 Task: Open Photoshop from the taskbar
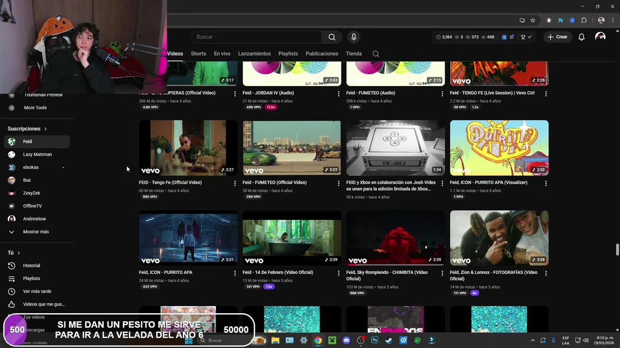coord(375,340)
